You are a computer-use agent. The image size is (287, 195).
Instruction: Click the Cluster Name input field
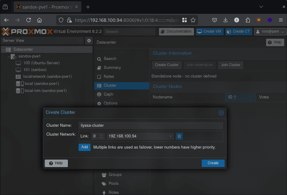150,125
